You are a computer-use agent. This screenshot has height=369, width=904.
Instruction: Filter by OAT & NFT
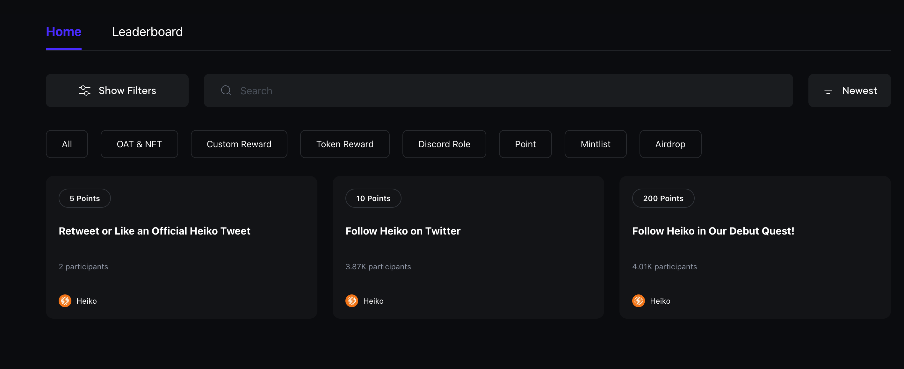(x=139, y=144)
